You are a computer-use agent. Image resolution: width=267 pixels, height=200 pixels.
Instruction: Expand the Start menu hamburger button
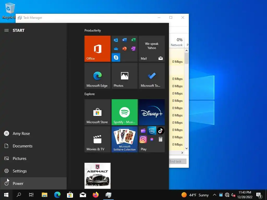click(x=7, y=30)
